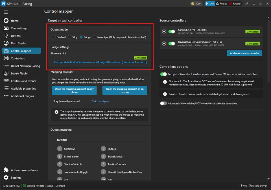Click the Record button
Screen dimensions: 271x190
point(235,4)
